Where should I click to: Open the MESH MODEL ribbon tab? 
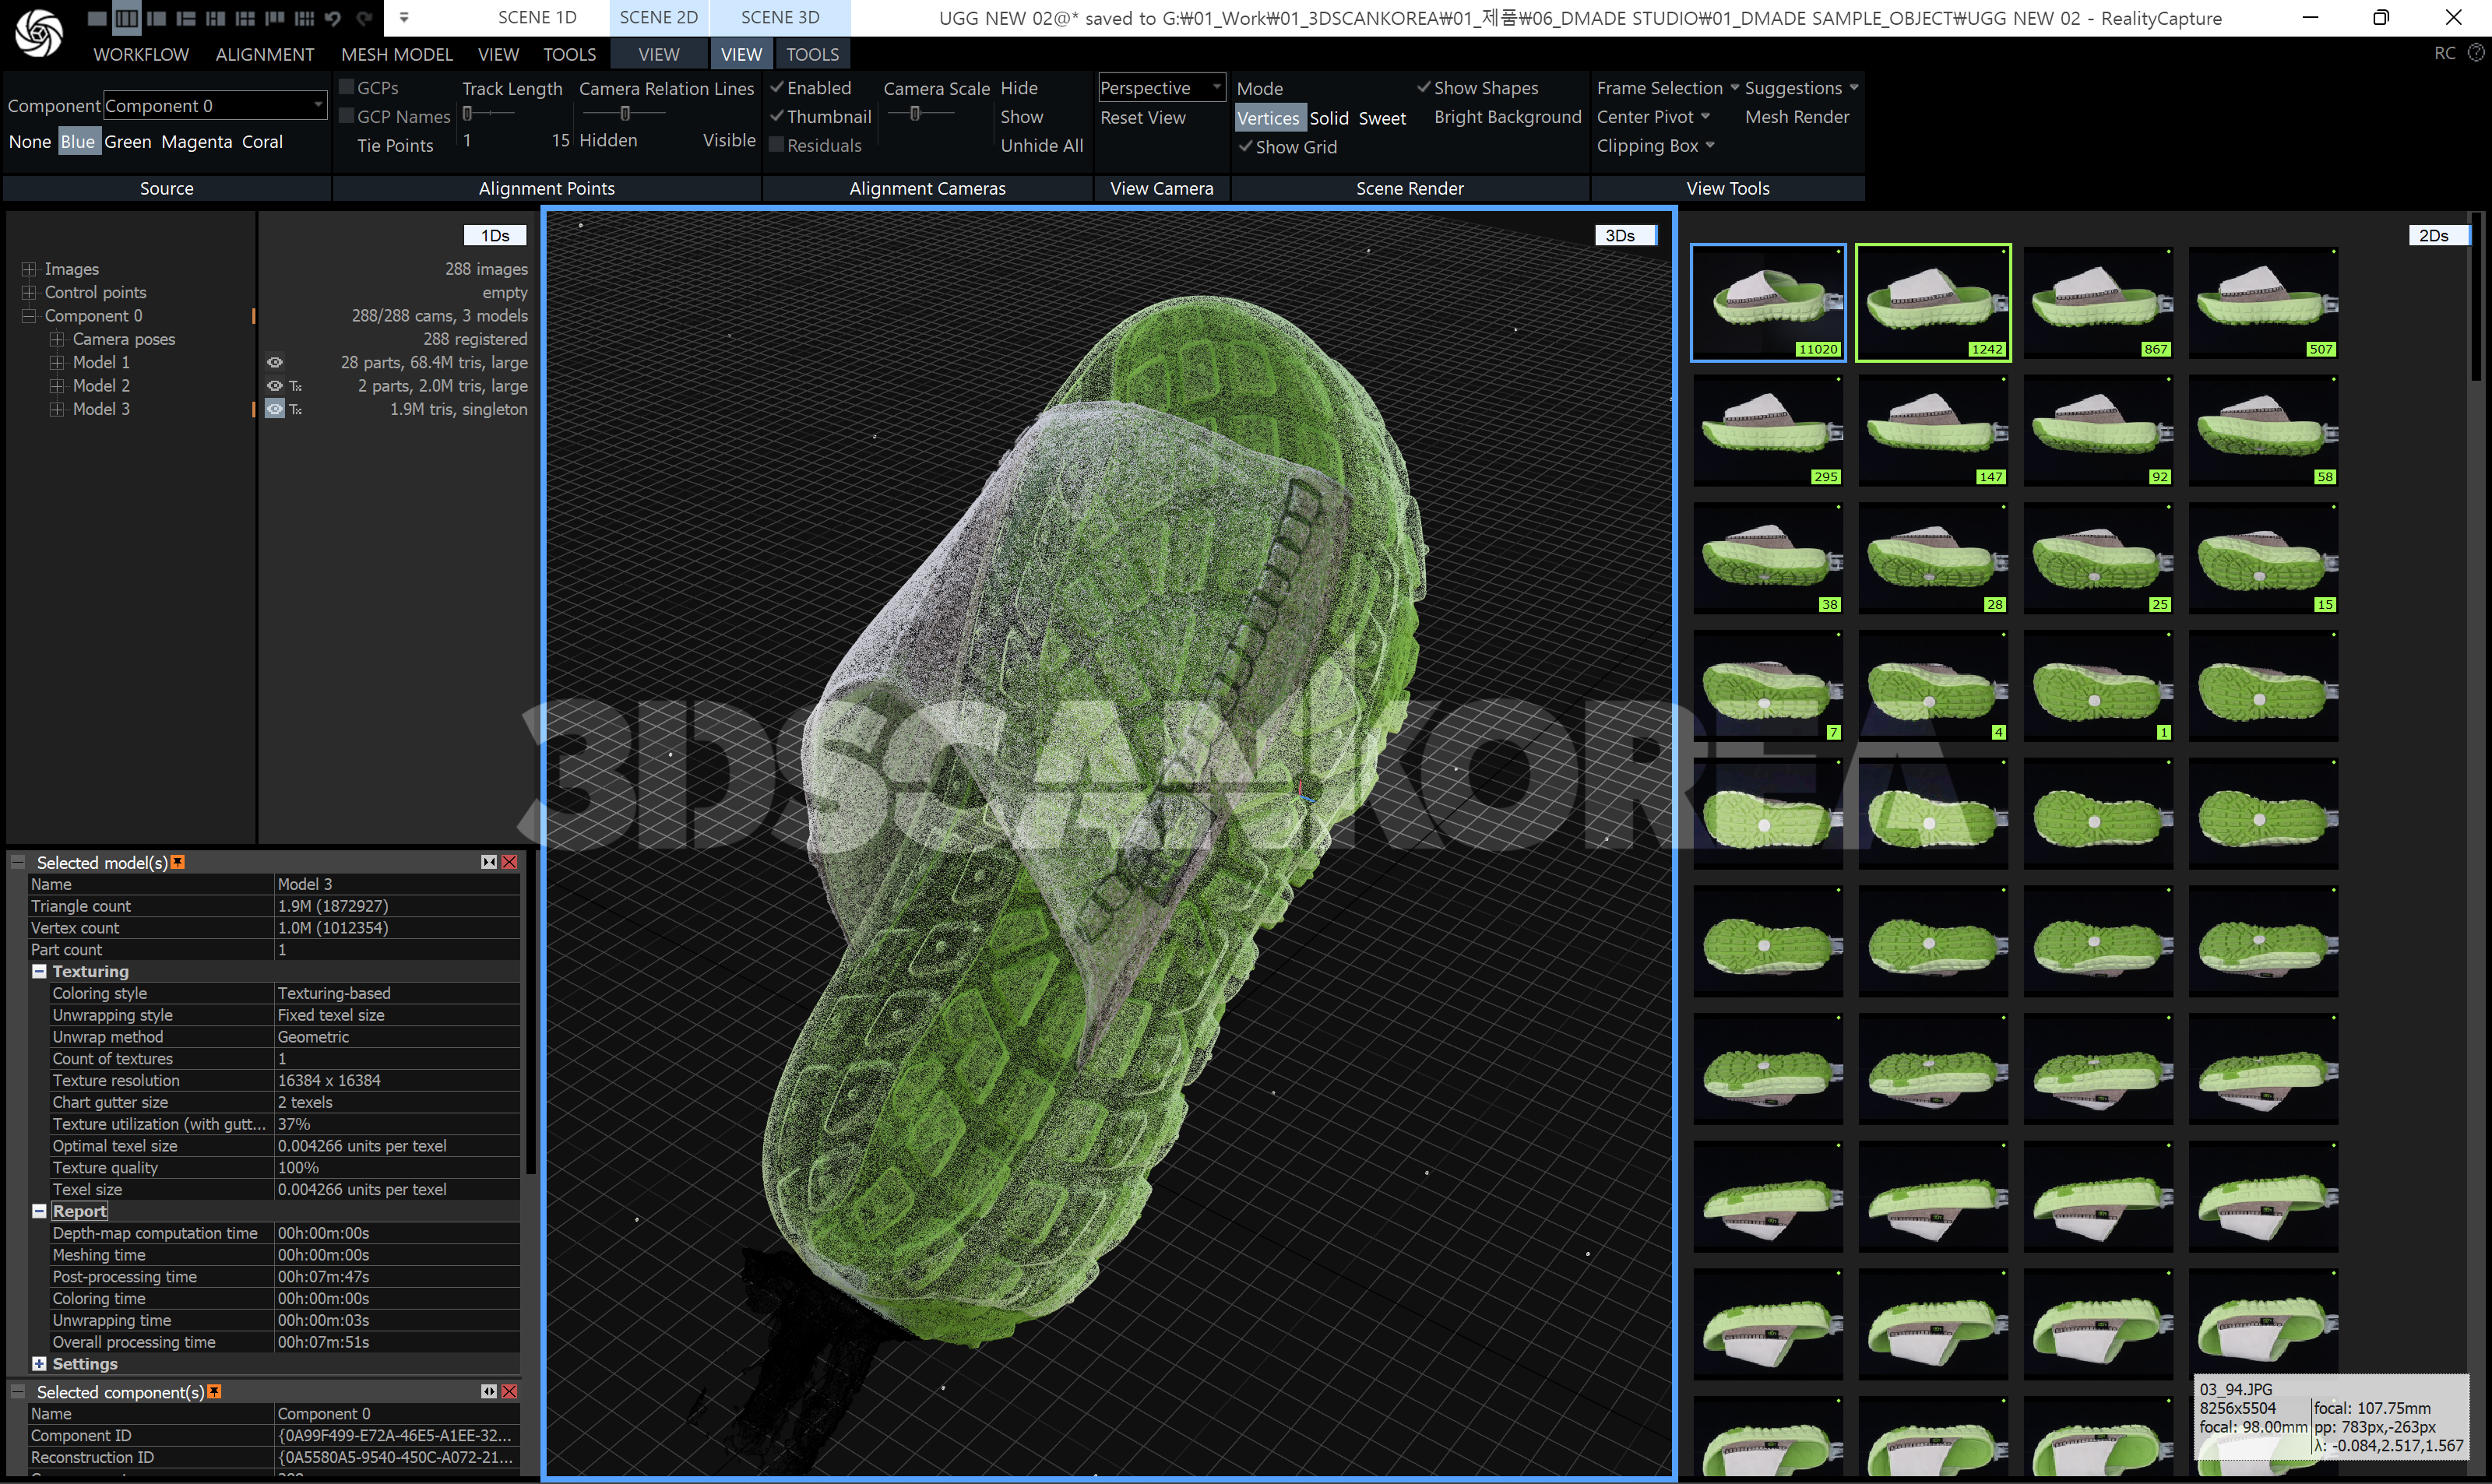(397, 54)
